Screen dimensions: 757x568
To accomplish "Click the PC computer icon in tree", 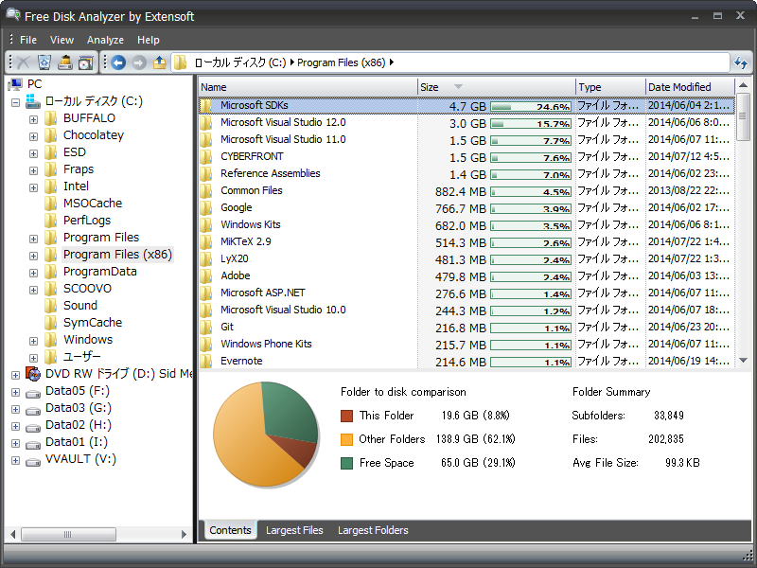I will coord(15,84).
